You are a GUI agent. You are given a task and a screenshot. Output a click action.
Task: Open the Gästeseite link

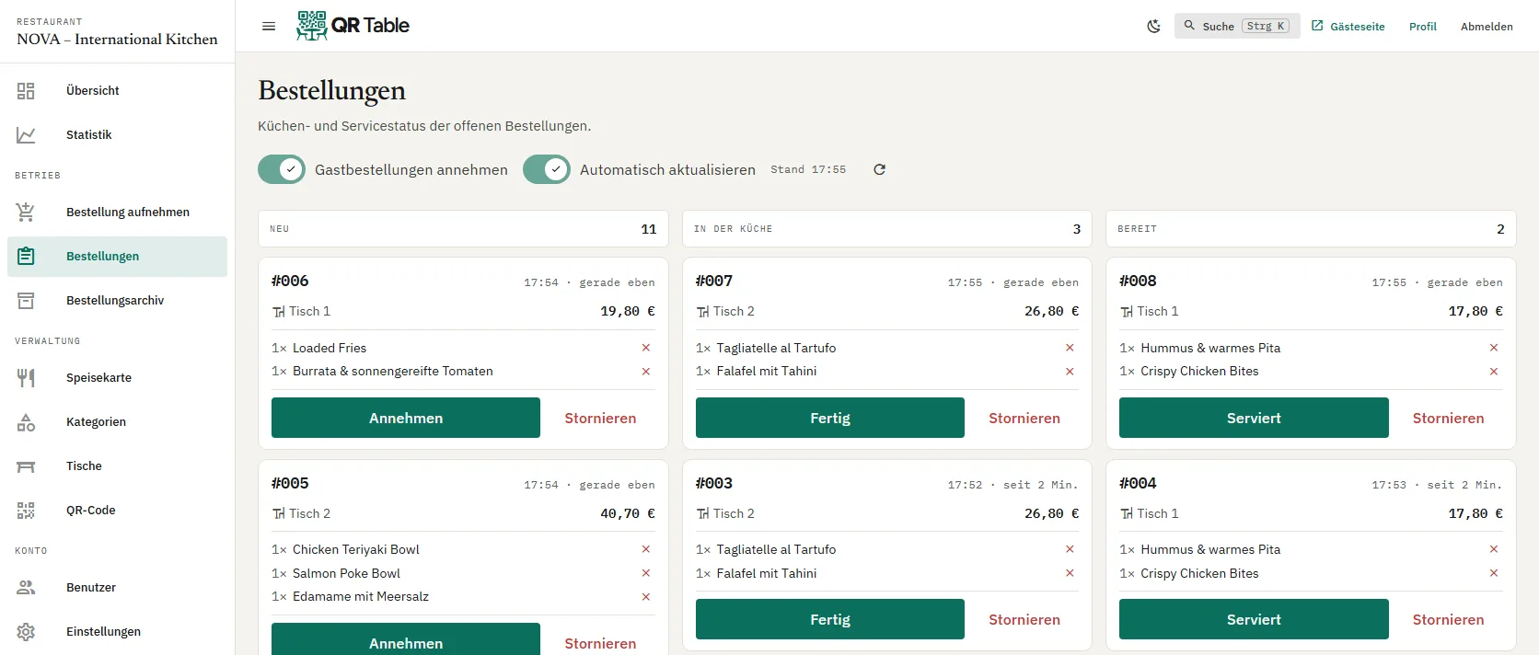pyautogui.click(x=1348, y=26)
